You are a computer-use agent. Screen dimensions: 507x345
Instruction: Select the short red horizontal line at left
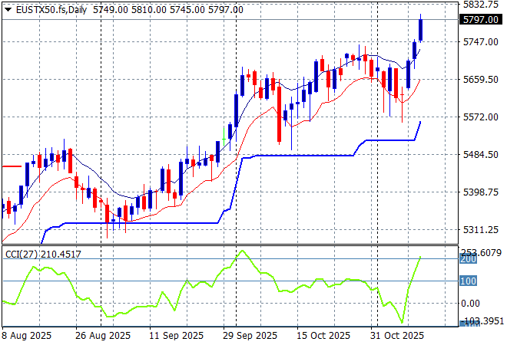coord(12,166)
